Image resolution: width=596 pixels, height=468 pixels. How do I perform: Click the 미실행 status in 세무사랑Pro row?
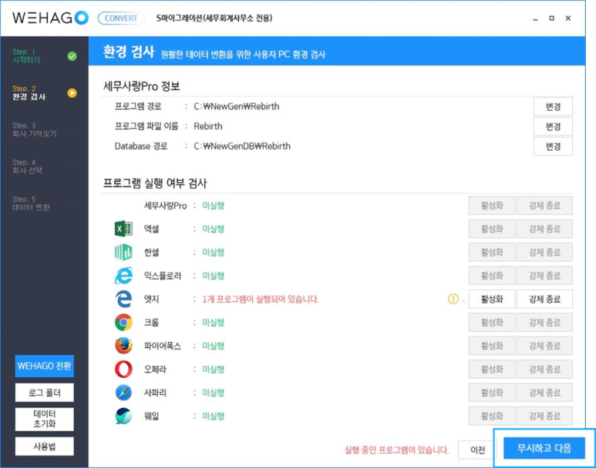(214, 206)
